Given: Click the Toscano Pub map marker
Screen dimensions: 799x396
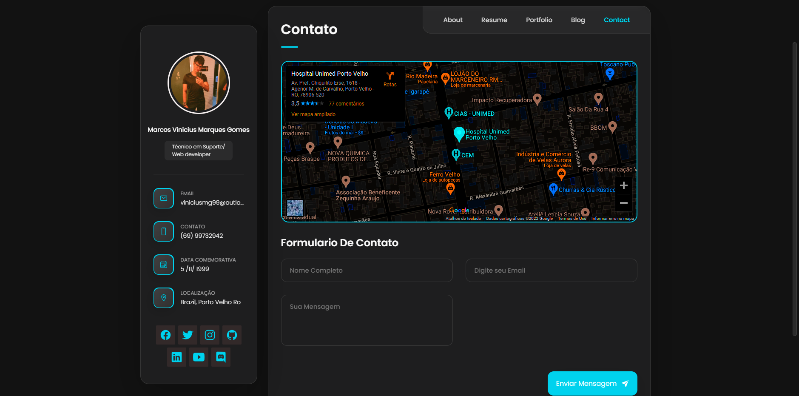Looking at the screenshot, I should click(x=610, y=74).
